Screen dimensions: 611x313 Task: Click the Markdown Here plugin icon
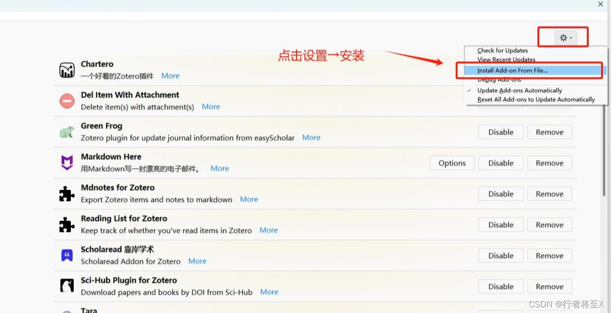pos(67,163)
